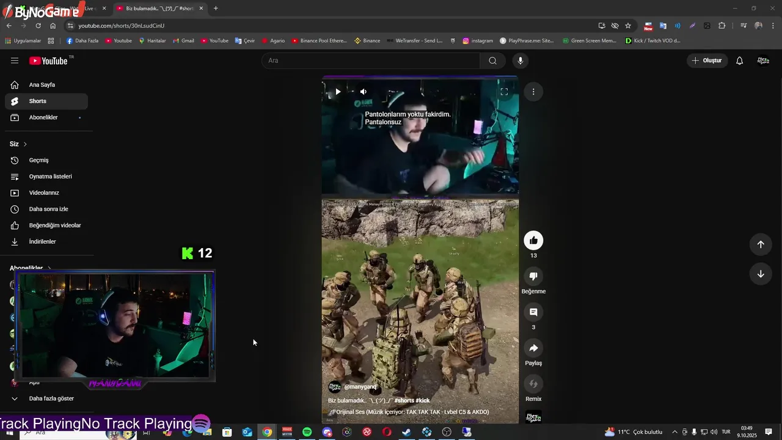
Task: Open Oynatma listeleri
Action: pyautogui.click(x=46, y=177)
